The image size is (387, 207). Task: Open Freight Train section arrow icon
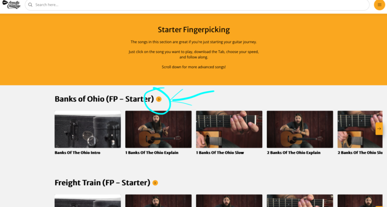pos(155,183)
